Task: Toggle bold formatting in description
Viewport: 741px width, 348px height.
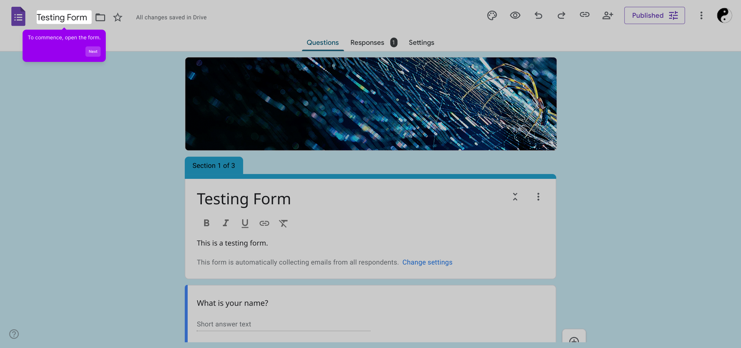Action: 207,223
